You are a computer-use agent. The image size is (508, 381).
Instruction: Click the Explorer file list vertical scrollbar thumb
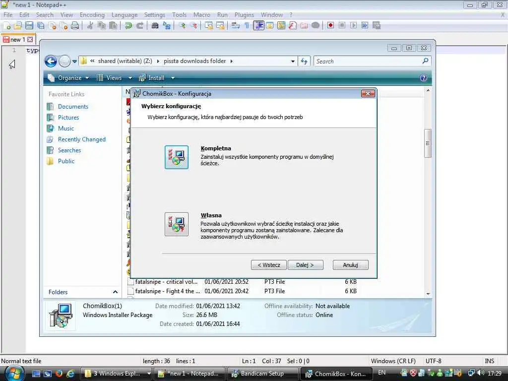pyautogui.click(x=428, y=143)
